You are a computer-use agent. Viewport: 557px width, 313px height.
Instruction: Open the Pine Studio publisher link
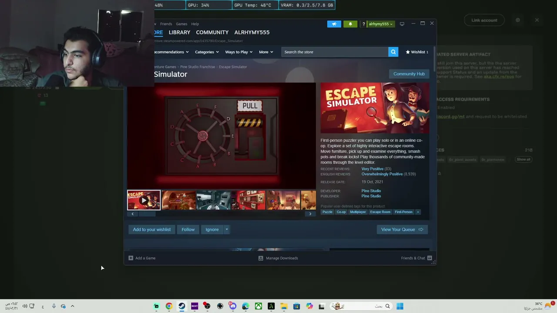pos(371,196)
